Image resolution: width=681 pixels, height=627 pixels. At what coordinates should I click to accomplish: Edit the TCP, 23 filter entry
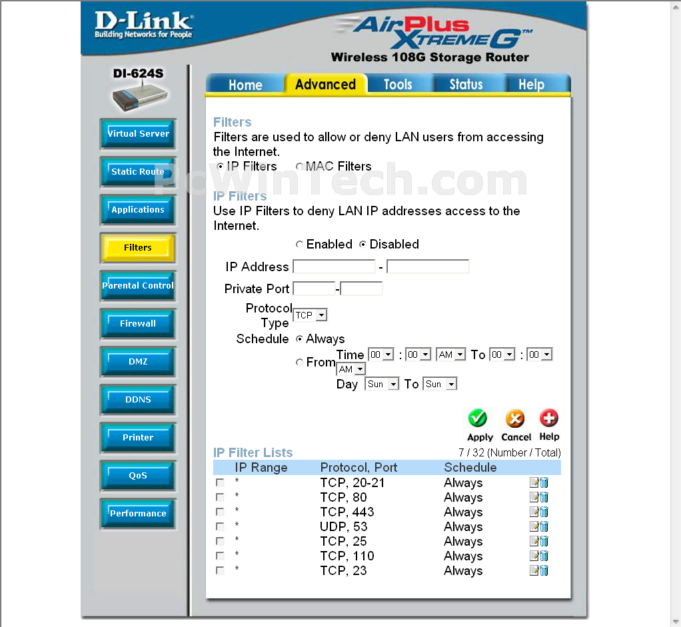(x=534, y=570)
